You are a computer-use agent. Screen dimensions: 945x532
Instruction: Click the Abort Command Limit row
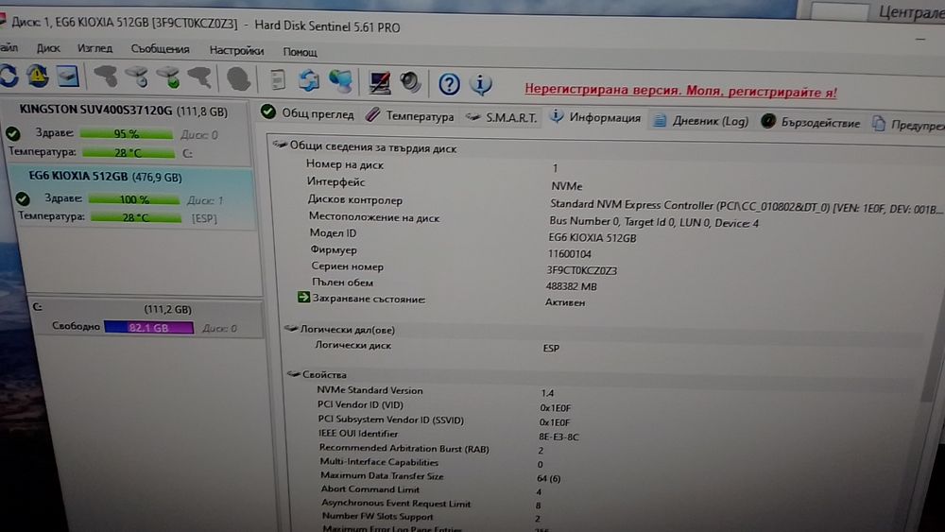(609, 490)
